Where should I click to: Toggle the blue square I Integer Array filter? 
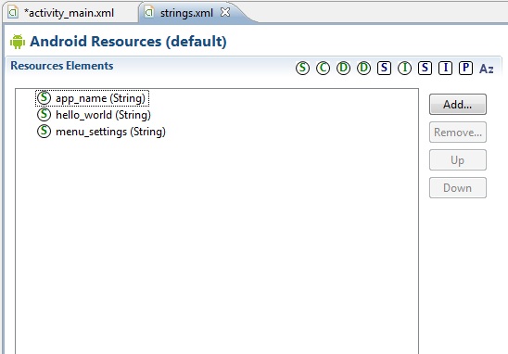[x=446, y=68]
